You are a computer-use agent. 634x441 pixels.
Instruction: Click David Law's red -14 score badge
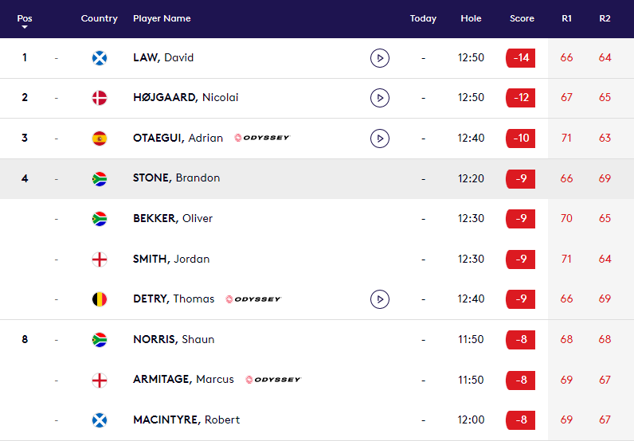click(520, 58)
